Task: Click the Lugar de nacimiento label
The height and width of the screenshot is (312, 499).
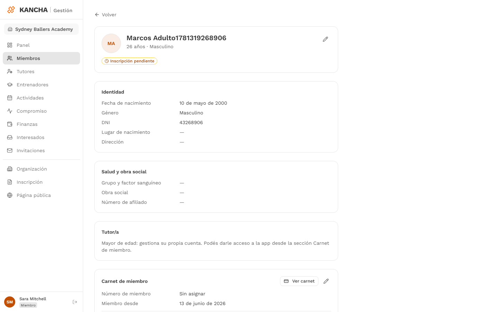Action: click(x=126, y=132)
